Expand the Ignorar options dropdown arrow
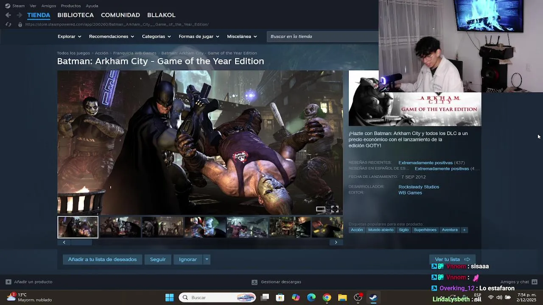The image size is (543, 305). 207,259
